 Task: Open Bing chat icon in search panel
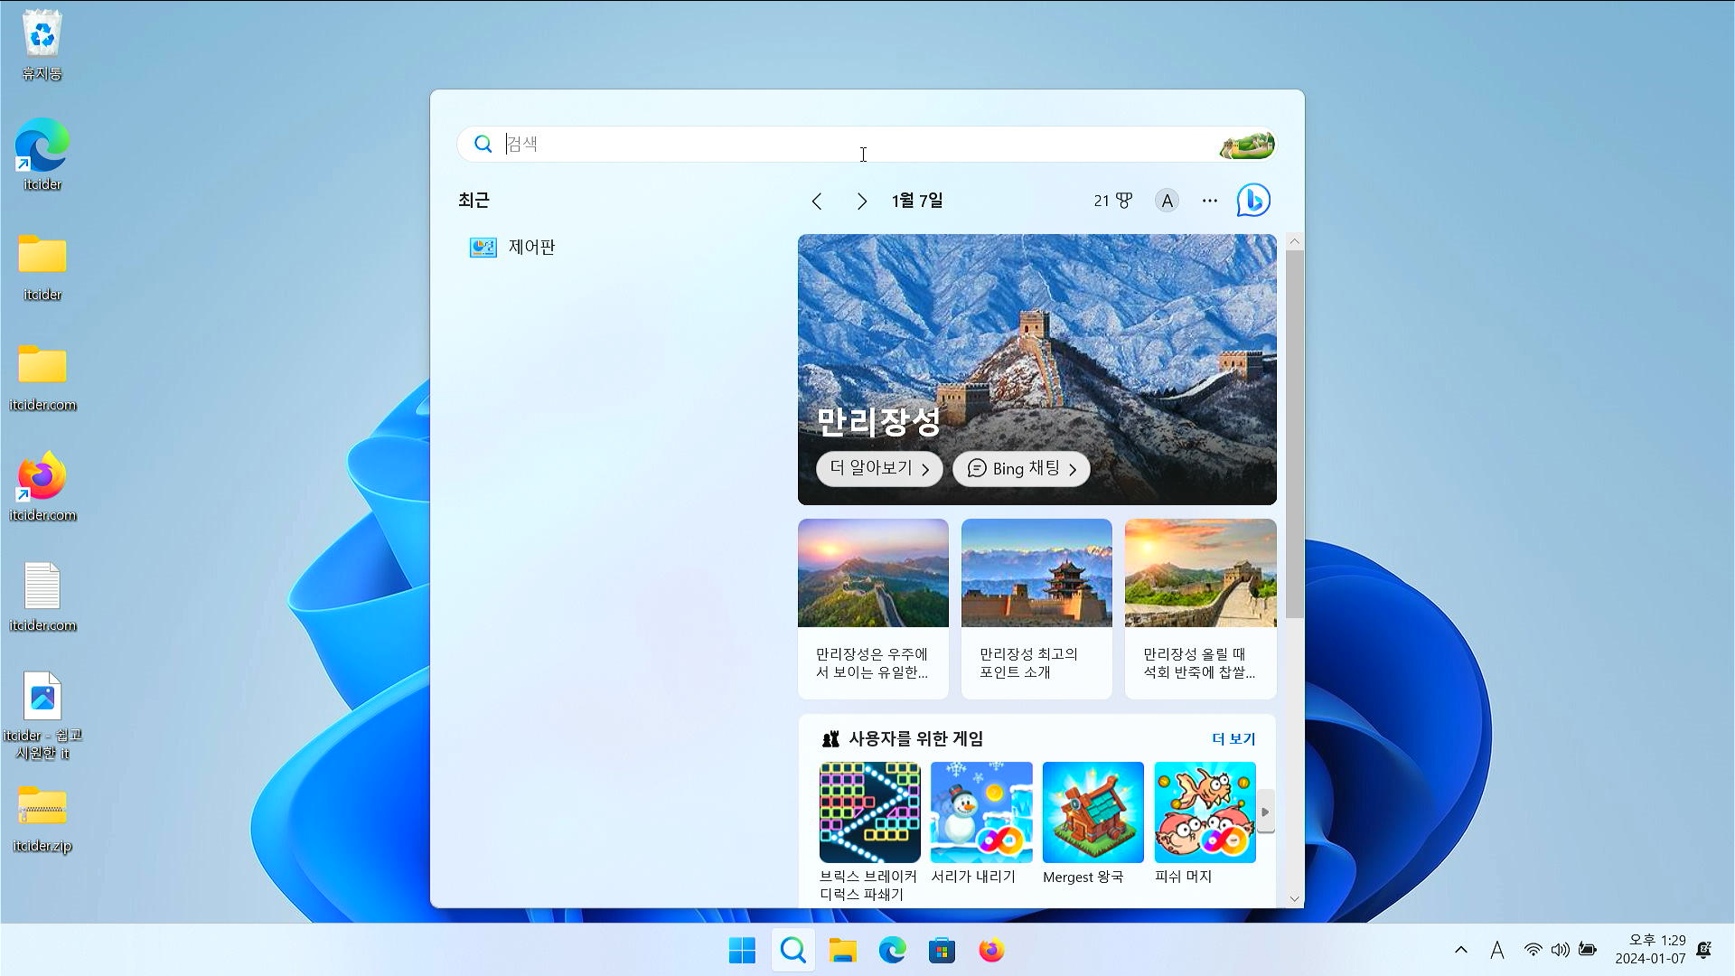click(x=1253, y=201)
